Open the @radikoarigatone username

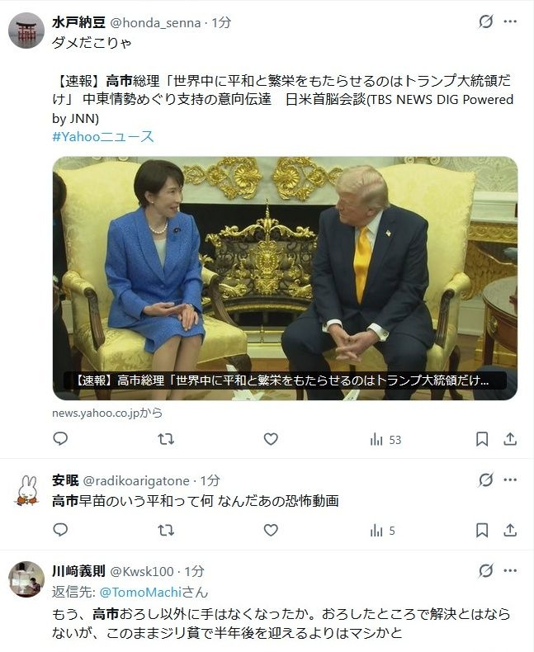[x=136, y=480]
